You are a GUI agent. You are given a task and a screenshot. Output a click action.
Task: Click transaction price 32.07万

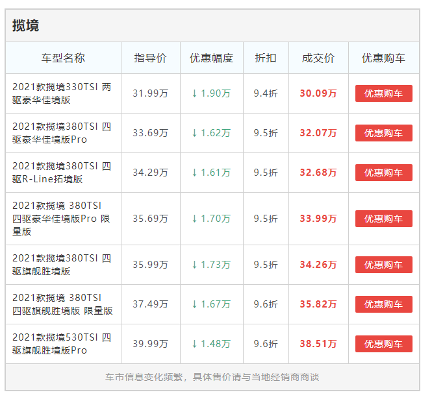318,133
